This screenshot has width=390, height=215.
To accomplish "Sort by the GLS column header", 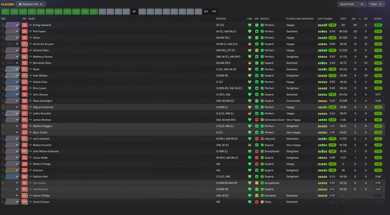I will (x=354, y=19).
